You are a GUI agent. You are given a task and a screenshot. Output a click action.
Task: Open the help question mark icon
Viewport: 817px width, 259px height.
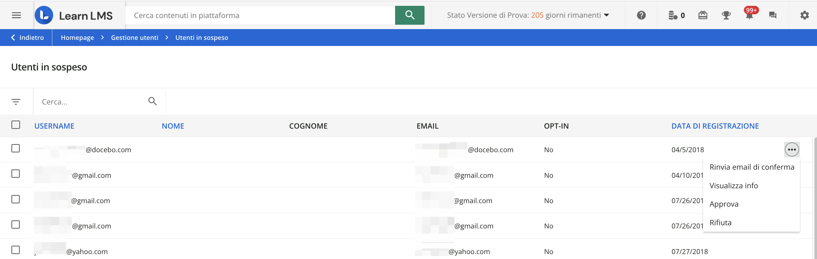[x=641, y=15]
